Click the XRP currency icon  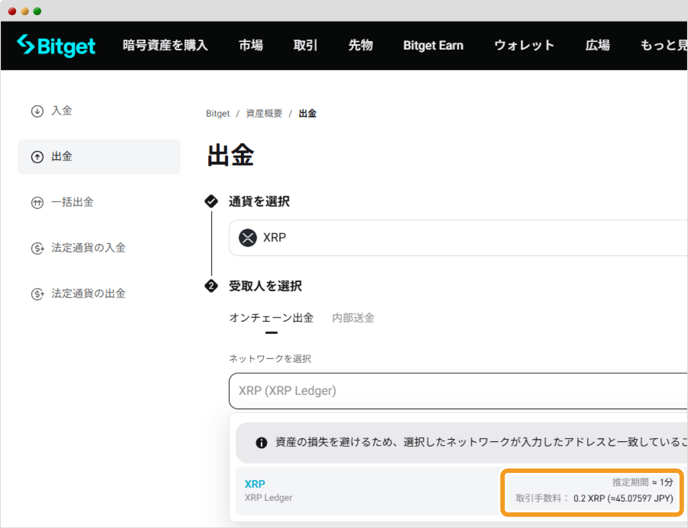[x=248, y=238]
